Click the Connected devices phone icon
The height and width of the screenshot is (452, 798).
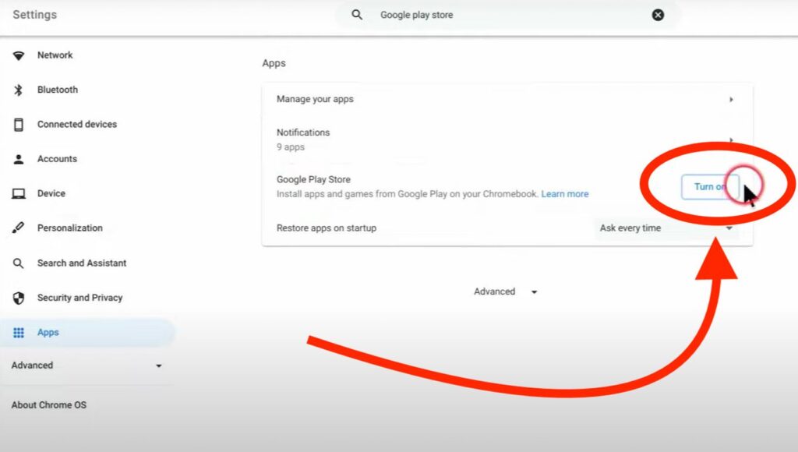19,125
